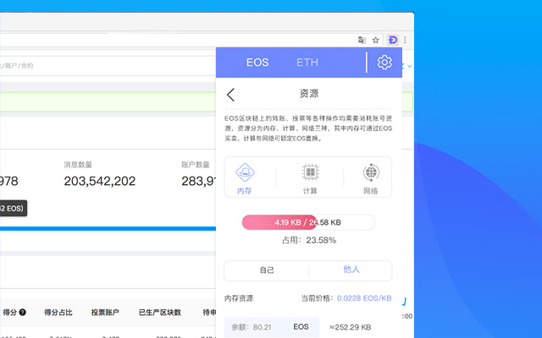
Task: Click the 0.0228 EOS/KB current price
Action: point(364,298)
